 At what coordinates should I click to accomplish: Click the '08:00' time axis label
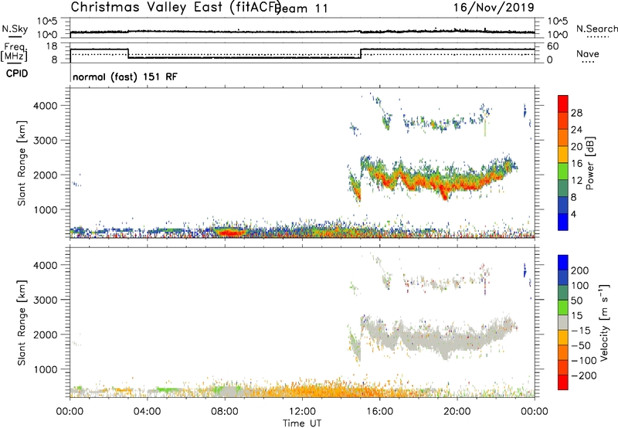(x=225, y=412)
